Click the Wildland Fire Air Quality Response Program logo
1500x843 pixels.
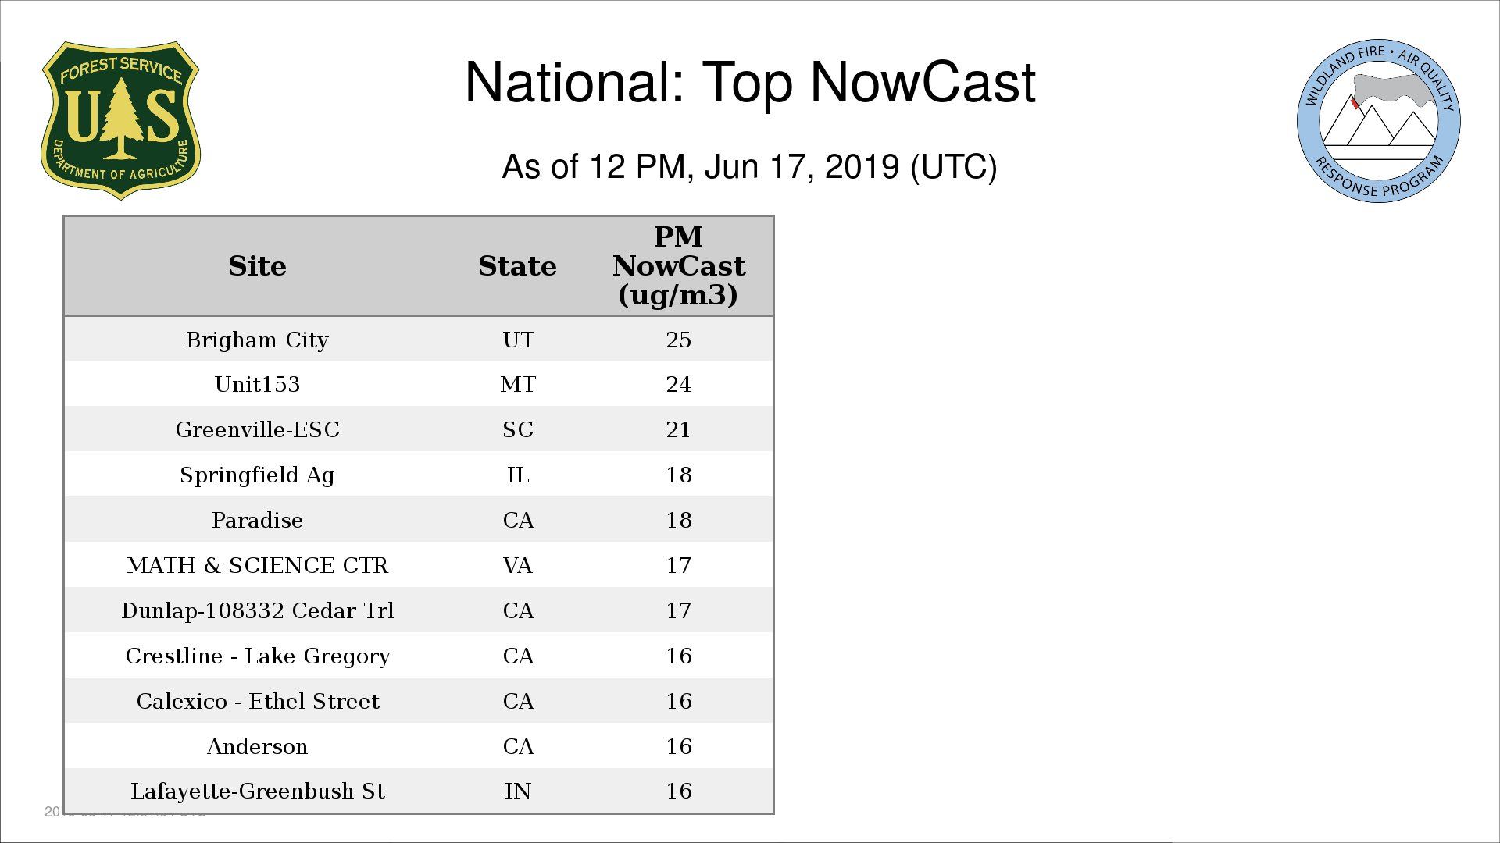[1378, 121]
